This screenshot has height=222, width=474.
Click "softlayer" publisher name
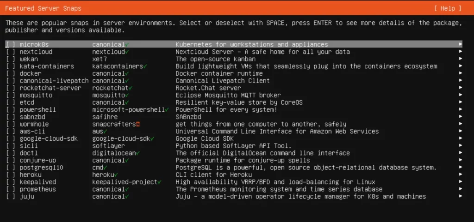click(x=108, y=146)
